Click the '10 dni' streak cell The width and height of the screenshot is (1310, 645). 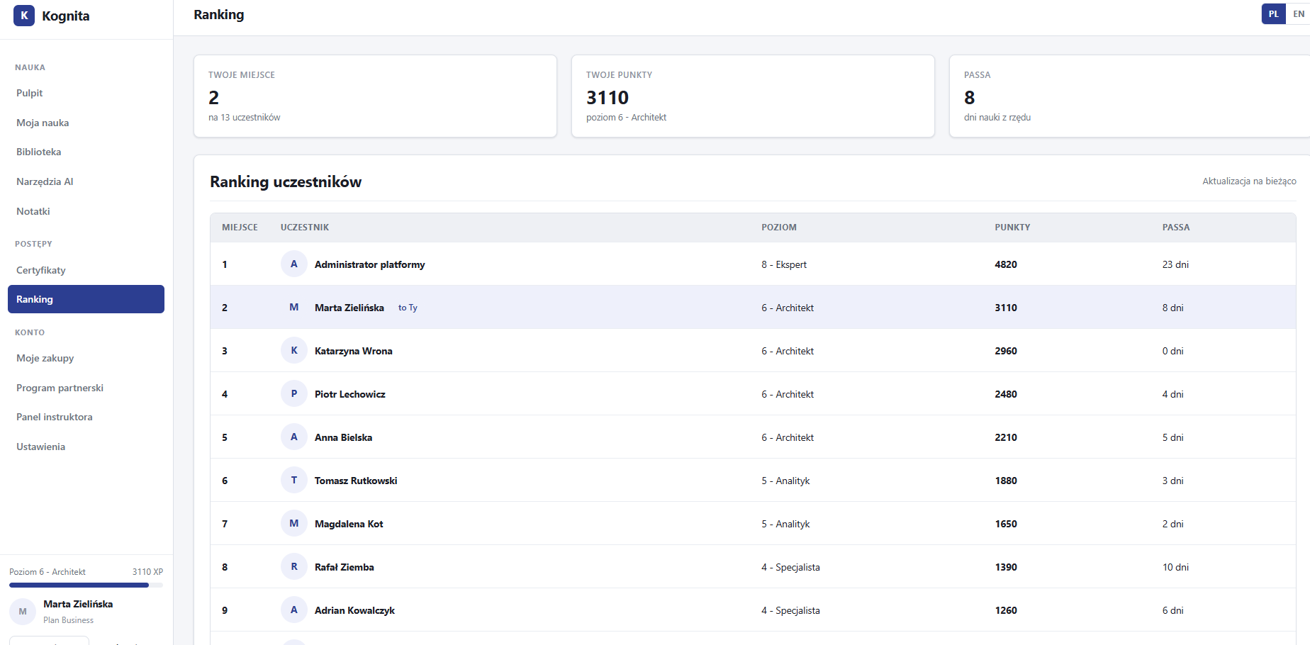1176,567
